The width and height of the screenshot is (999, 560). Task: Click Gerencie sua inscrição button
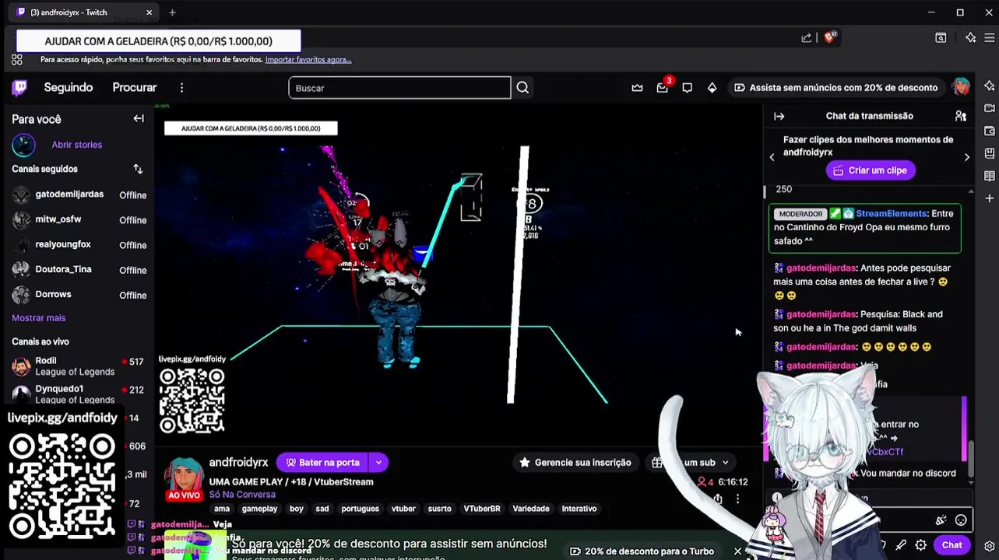tap(575, 463)
